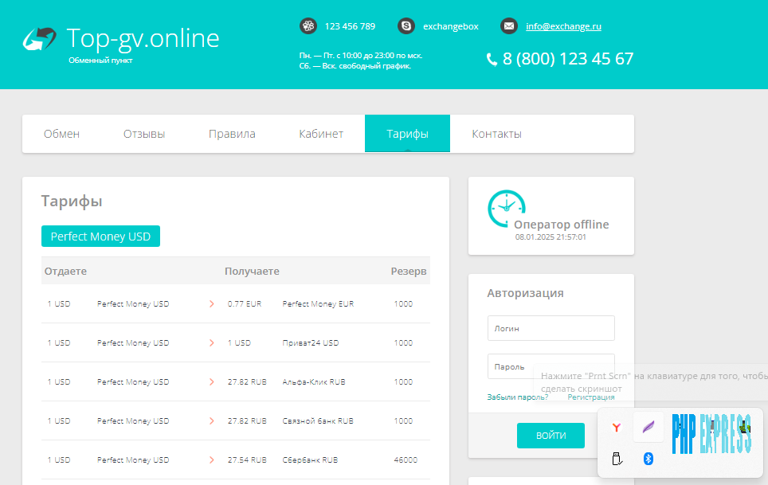Click the Связной банк RUB cell

tap(317, 420)
